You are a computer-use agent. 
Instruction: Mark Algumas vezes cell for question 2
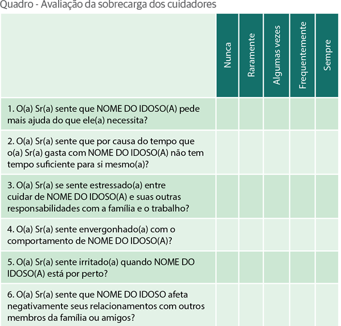pyautogui.click(x=277, y=152)
